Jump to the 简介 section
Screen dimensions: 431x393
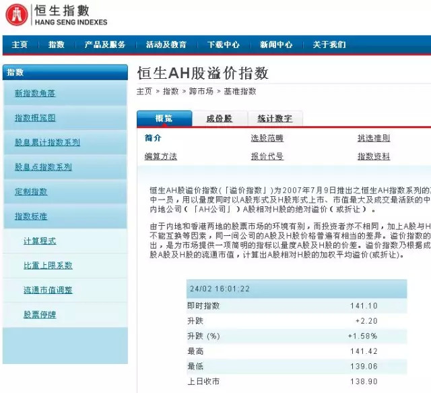click(x=153, y=138)
